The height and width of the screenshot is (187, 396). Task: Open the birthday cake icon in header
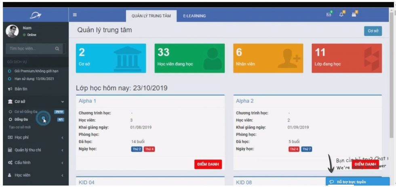pos(354,15)
